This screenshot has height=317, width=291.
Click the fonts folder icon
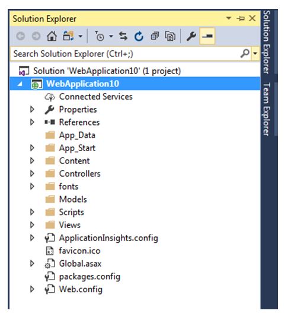pos(50,187)
